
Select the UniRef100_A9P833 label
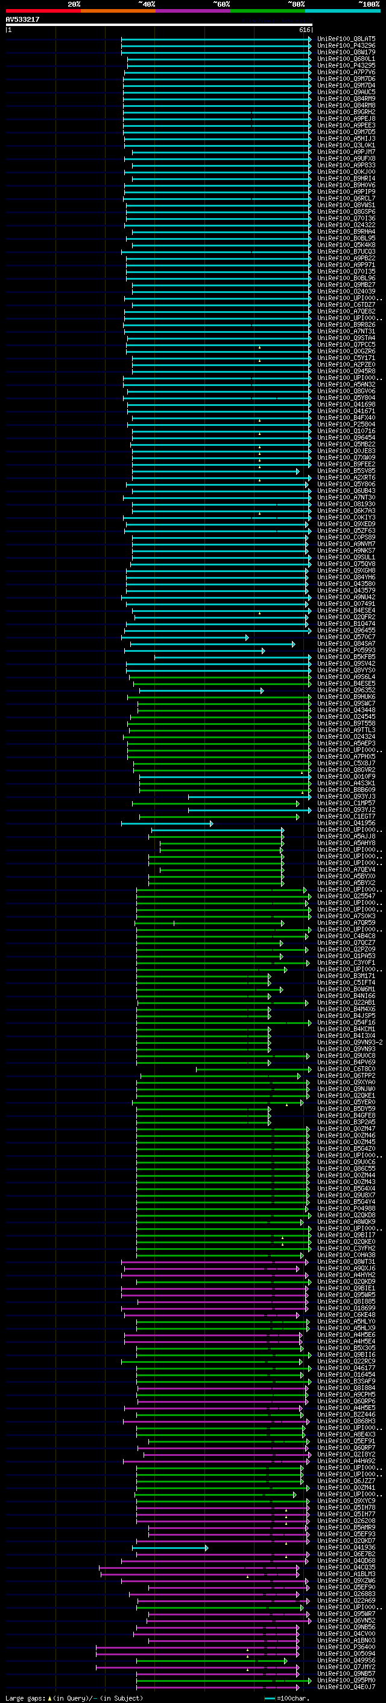pos(346,164)
